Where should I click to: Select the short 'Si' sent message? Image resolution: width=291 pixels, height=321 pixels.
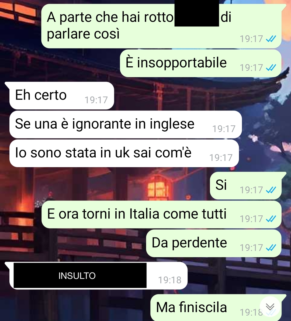[x=246, y=186]
